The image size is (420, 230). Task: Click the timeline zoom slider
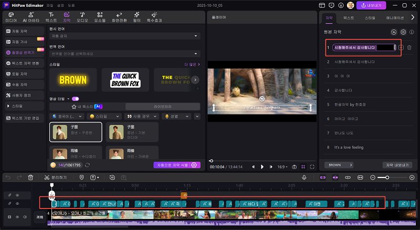[387, 177]
